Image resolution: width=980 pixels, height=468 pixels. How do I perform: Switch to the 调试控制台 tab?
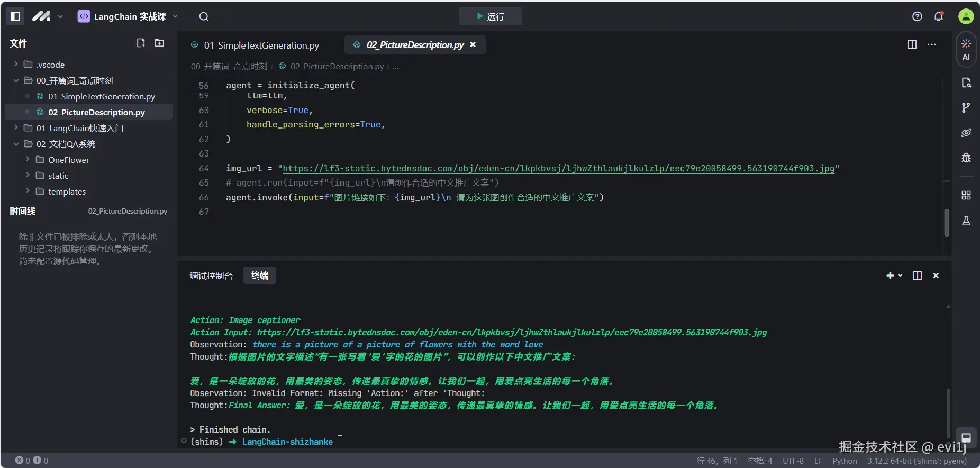click(211, 276)
